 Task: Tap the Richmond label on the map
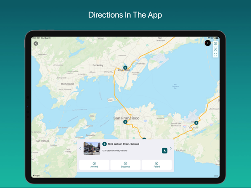click(x=67, y=84)
